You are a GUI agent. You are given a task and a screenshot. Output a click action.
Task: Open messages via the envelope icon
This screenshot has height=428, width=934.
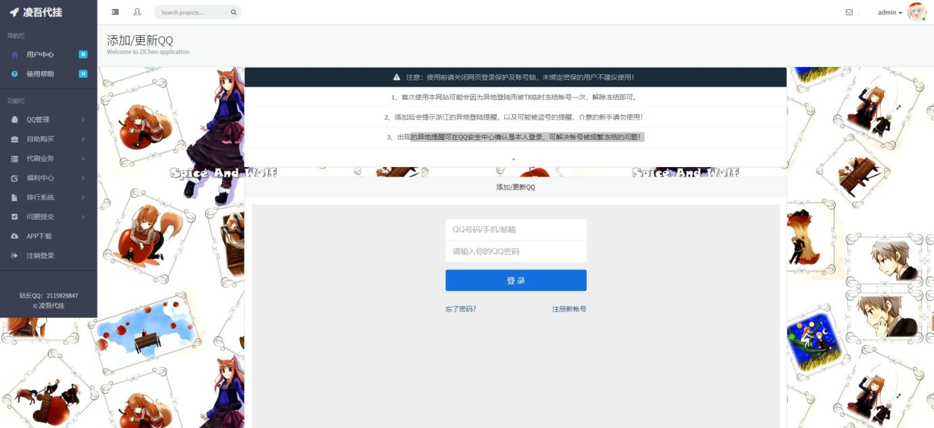849,12
